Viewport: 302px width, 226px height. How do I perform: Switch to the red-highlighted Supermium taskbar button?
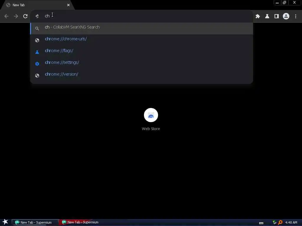[82, 222]
